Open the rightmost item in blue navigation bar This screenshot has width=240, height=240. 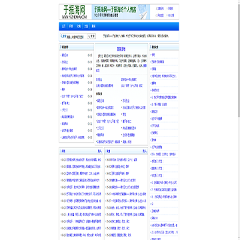[93, 26]
